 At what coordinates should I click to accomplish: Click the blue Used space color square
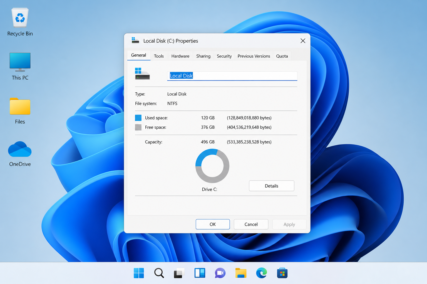(x=138, y=118)
